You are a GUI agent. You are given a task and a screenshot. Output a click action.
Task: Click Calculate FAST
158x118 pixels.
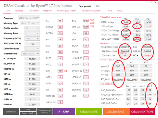pos(116,111)
